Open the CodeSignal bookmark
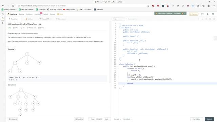This screenshot has width=217, height=122. [41, 9]
